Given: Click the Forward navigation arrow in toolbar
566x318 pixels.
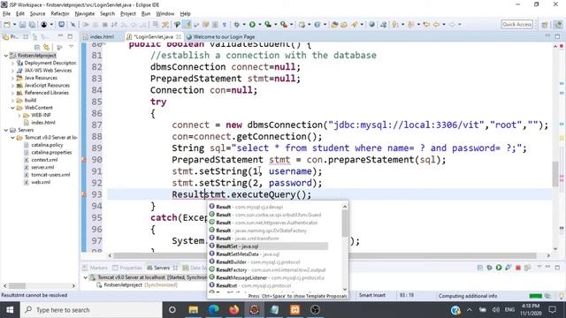Looking at the screenshot, I should pyautogui.click(x=452, y=25).
